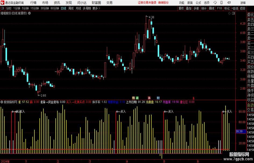Switch to the 分时 period tab
254x163 pixels.
(x=9, y=8)
